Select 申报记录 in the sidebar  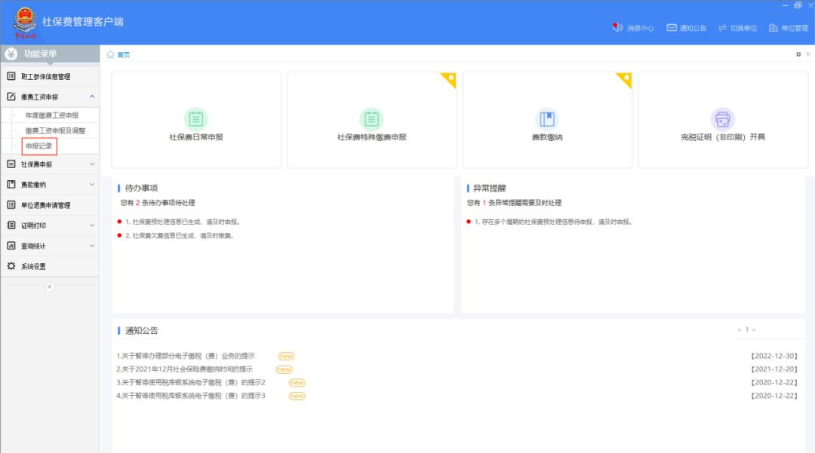(39, 146)
